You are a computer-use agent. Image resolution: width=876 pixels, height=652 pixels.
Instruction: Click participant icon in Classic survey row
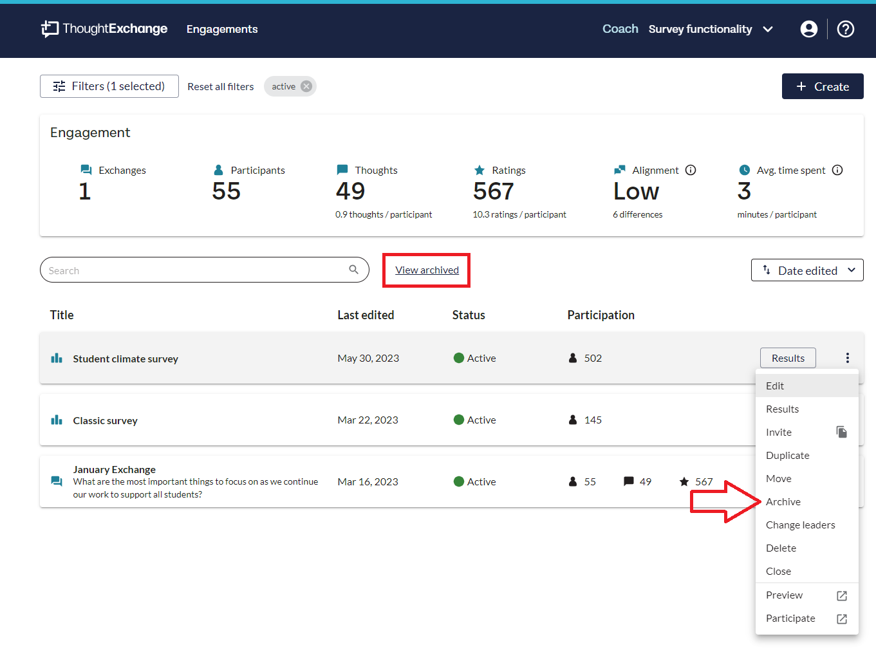click(x=573, y=420)
